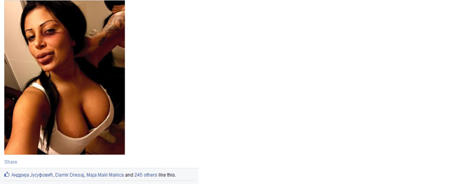The image size is (451, 184).
Task: Expand the full likers list via 245 others
Action: [145, 175]
